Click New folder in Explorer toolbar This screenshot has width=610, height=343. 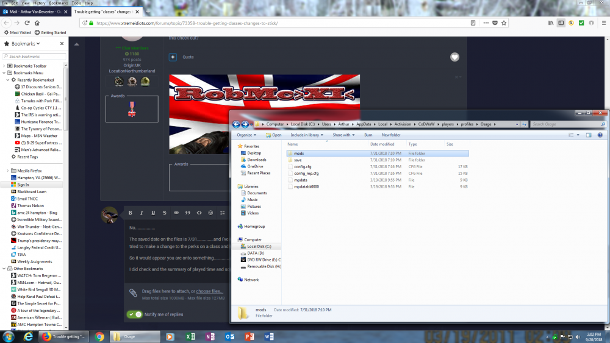tap(391, 135)
